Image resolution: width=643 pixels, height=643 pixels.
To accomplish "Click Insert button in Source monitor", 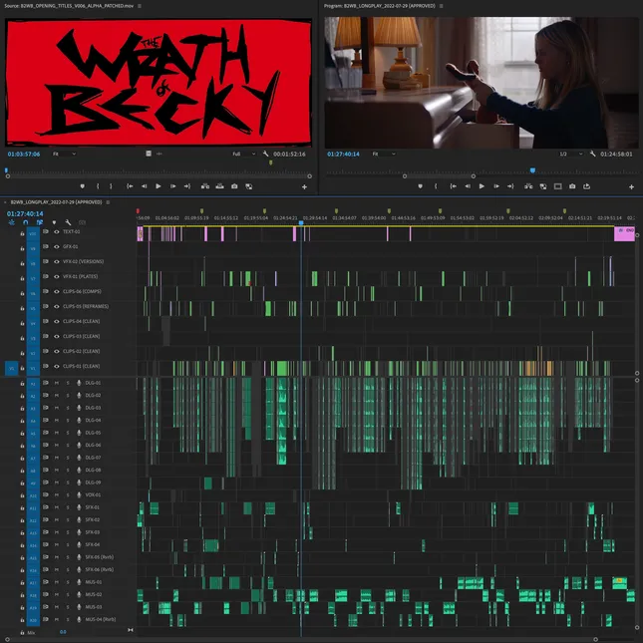I will (205, 186).
